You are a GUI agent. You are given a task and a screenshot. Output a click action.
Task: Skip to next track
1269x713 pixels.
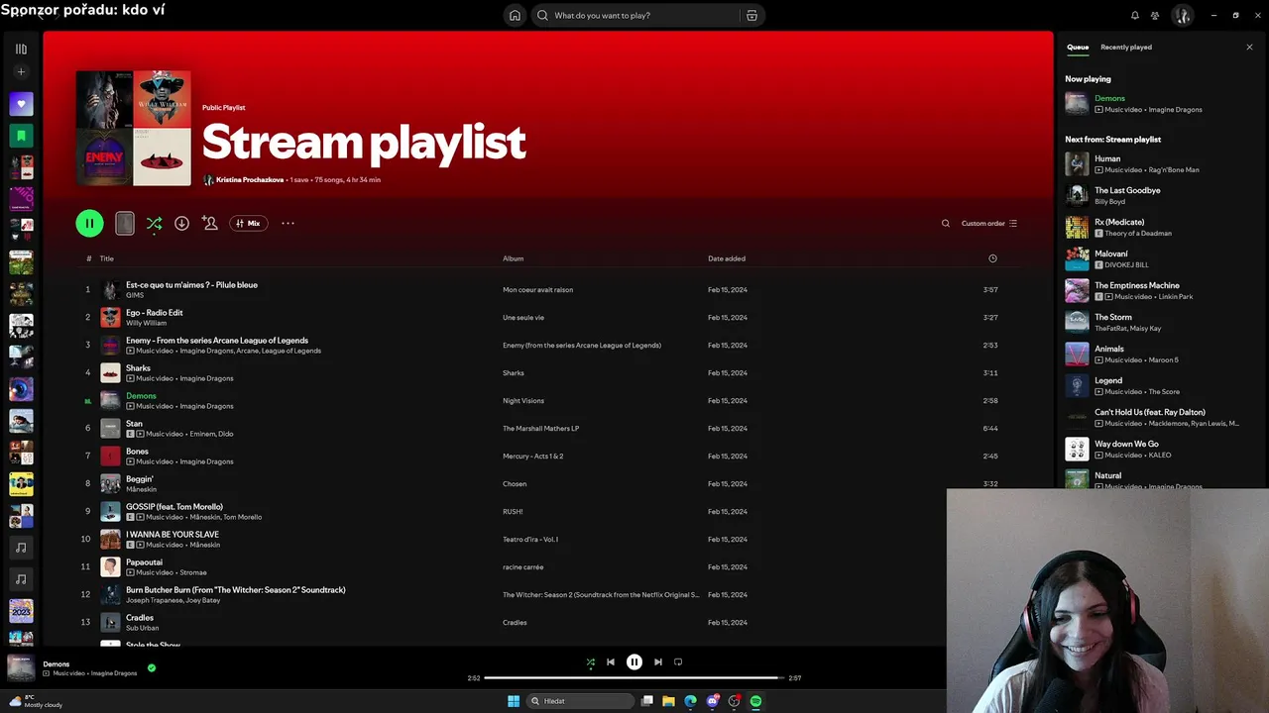658,662
